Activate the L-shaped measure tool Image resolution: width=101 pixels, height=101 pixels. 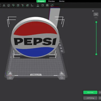coord(32,5)
